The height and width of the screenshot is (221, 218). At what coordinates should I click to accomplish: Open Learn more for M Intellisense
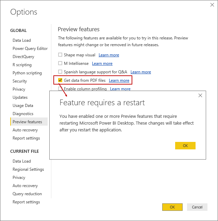coord(102,63)
